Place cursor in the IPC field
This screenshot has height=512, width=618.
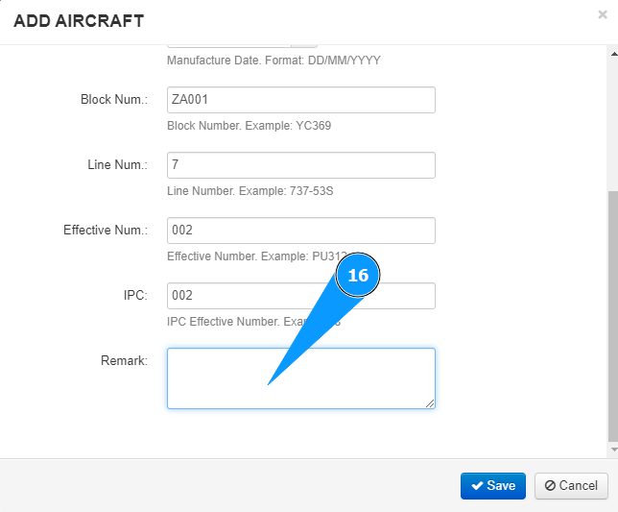click(x=251, y=296)
